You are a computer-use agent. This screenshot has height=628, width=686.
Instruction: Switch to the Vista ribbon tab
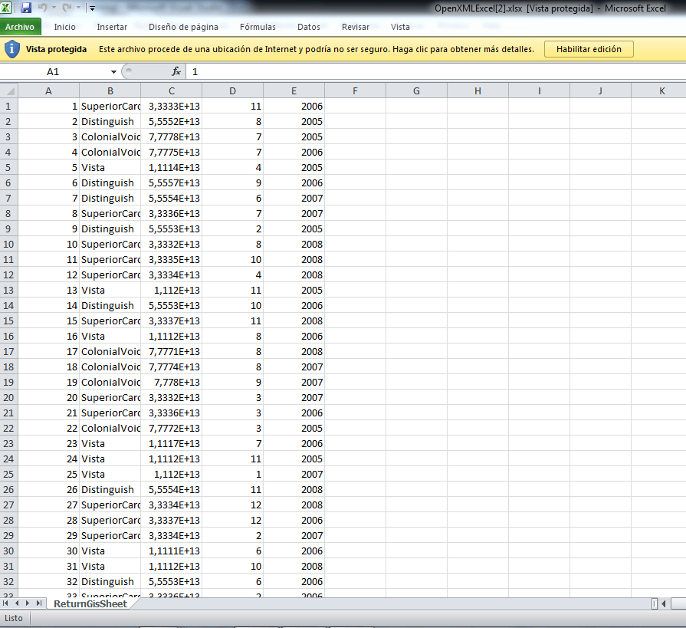click(400, 27)
